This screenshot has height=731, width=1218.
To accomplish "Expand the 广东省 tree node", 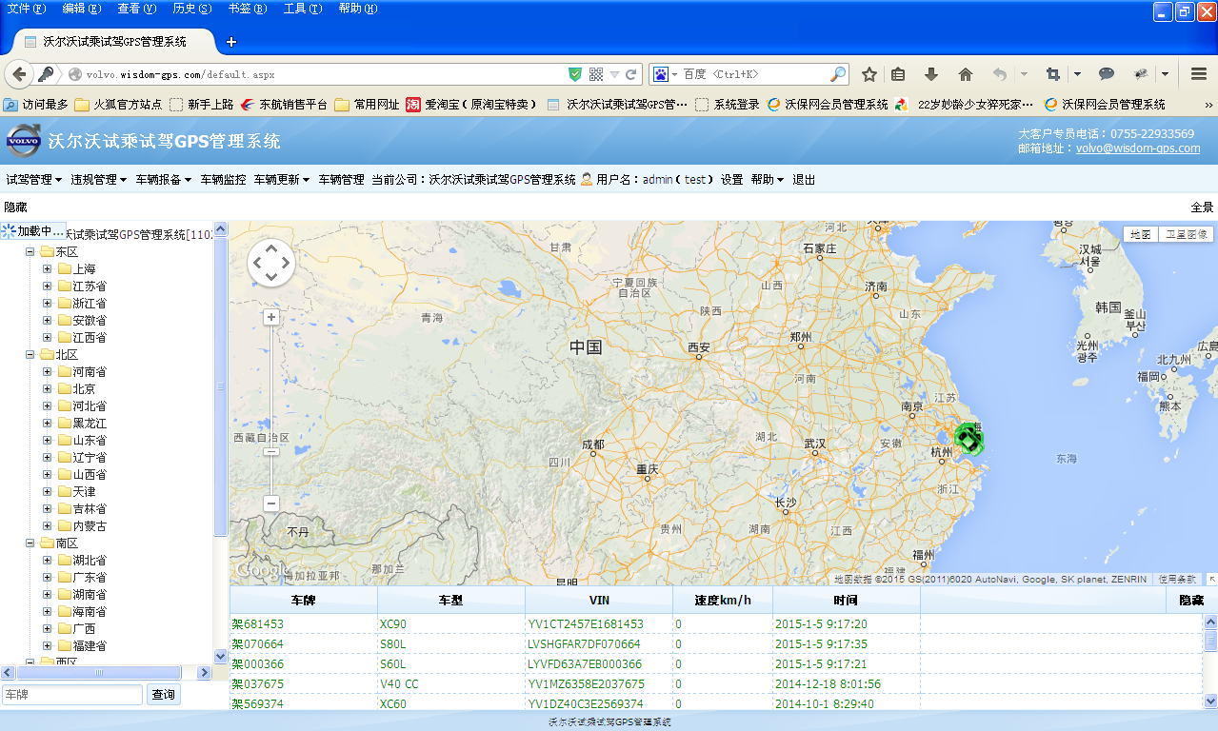I will (x=48, y=578).
